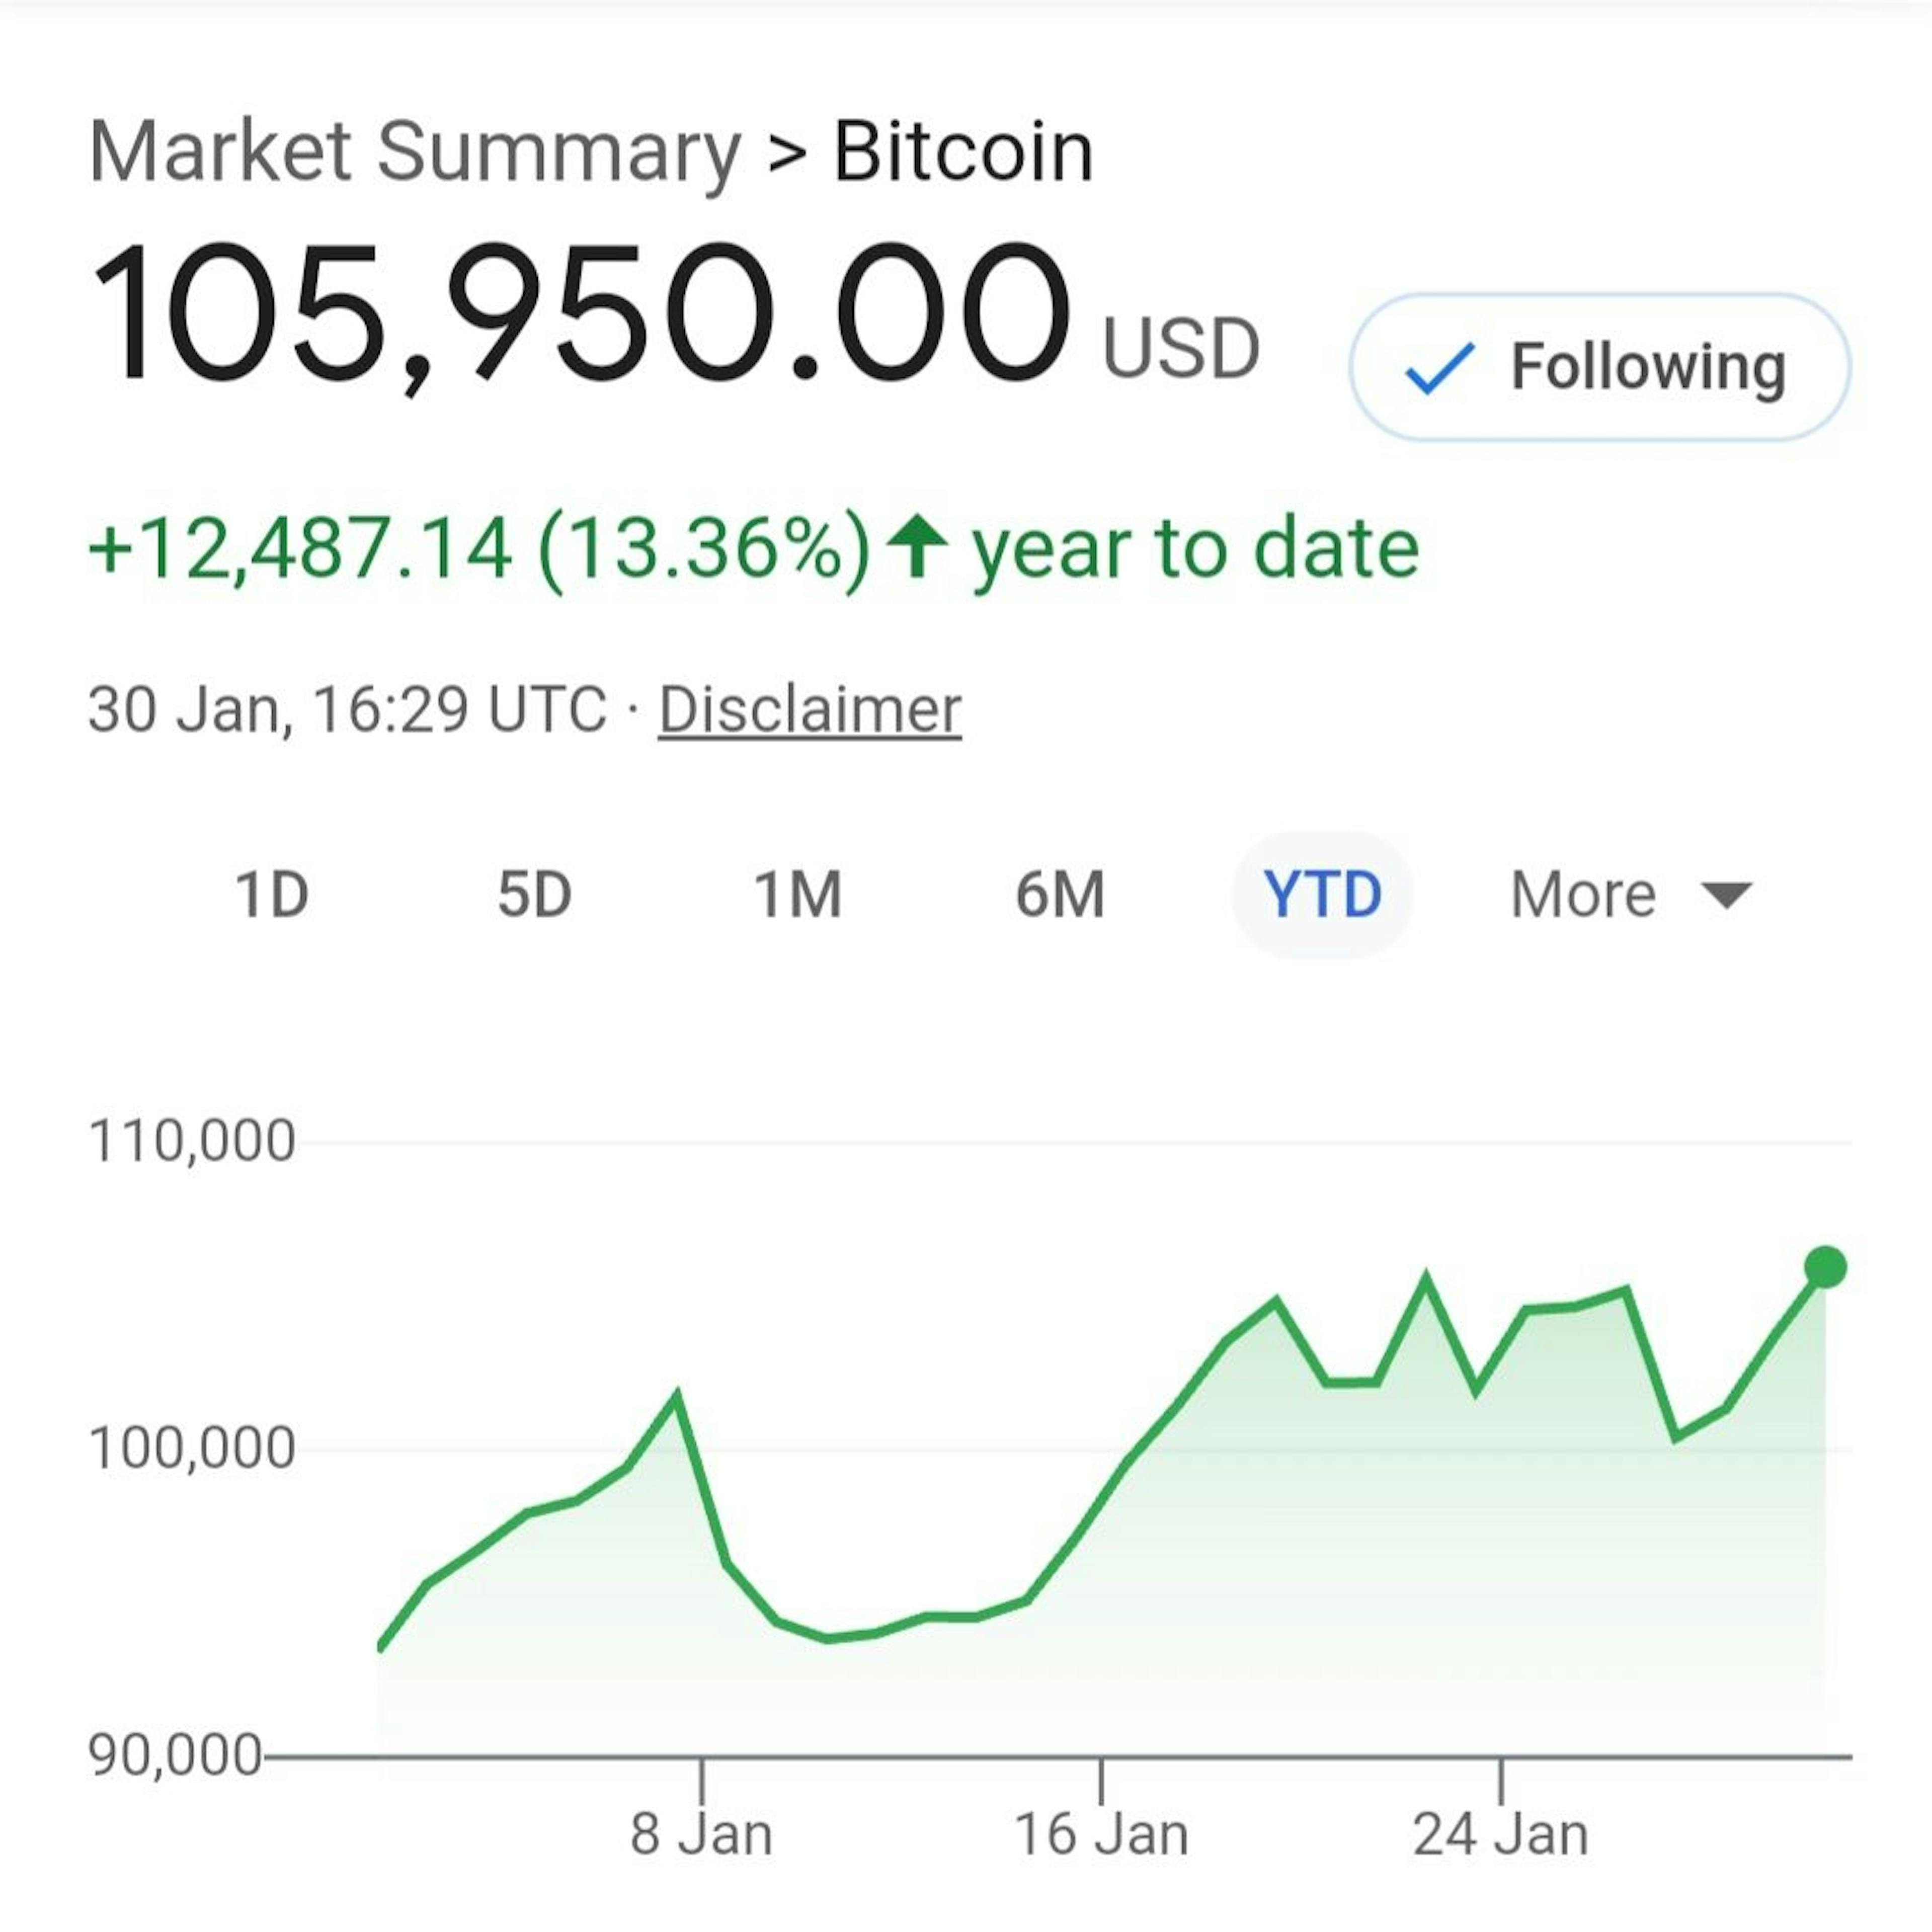Click the 8 Jan chart axis marker

(701, 1834)
